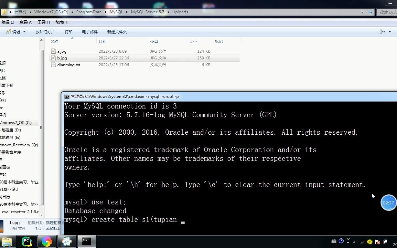
Task: Click the search box in Explorer
Action: (x=387, y=12)
